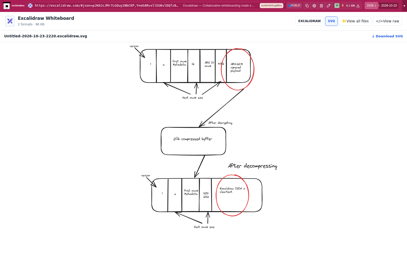Screen dimensions: 407x254
Task: Click the pencil edit icon in the top bar
Action: point(328,6)
